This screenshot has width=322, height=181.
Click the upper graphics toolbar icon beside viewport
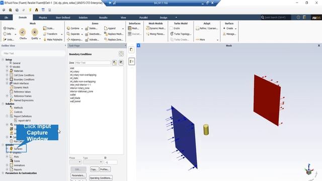click(x=131, y=50)
